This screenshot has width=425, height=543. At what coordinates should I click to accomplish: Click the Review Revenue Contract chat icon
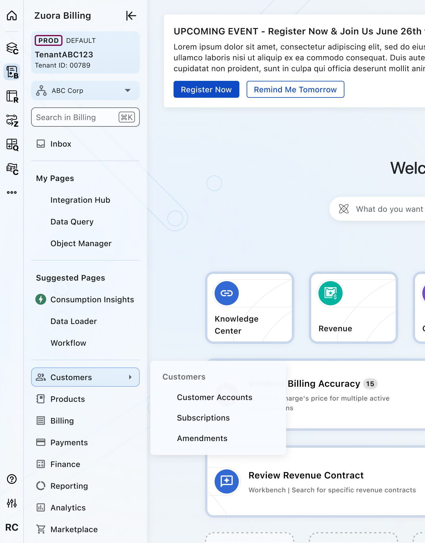pos(226,481)
